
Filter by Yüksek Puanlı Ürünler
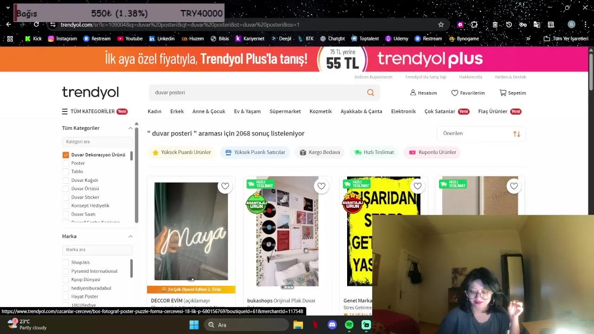click(181, 152)
